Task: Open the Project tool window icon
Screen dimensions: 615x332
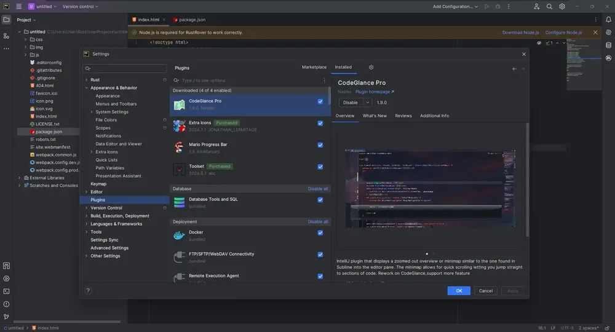Action: (6, 20)
